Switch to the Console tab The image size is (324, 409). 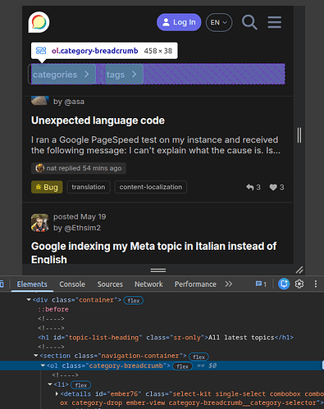tap(72, 284)
